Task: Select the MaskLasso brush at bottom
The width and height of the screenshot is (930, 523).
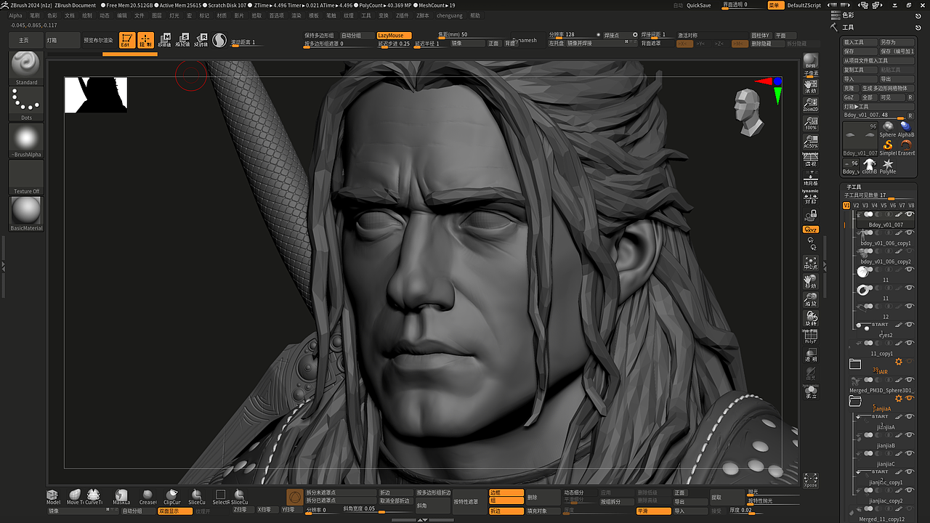Action: tap(121, 497)
